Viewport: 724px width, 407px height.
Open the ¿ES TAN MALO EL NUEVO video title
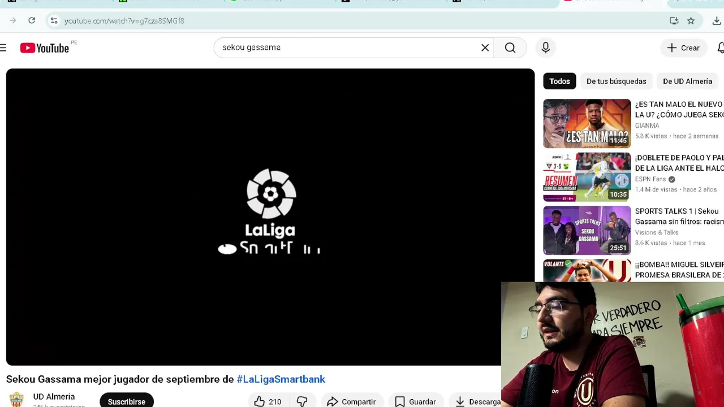pyautogui.click(x=679, y=109)
